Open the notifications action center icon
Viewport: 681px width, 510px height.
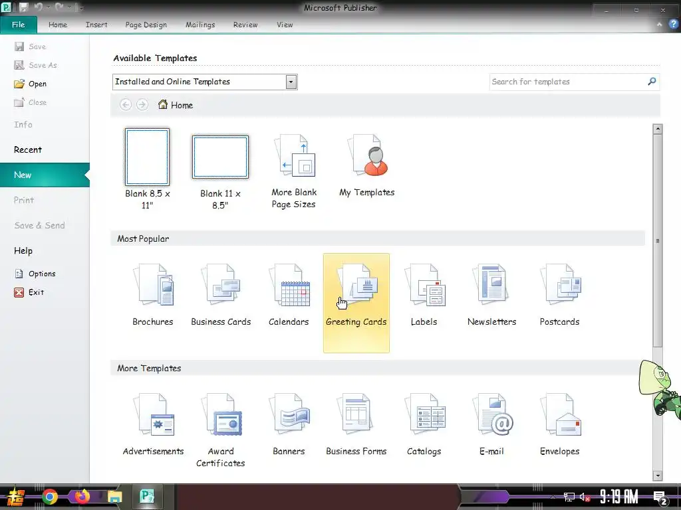660,497
